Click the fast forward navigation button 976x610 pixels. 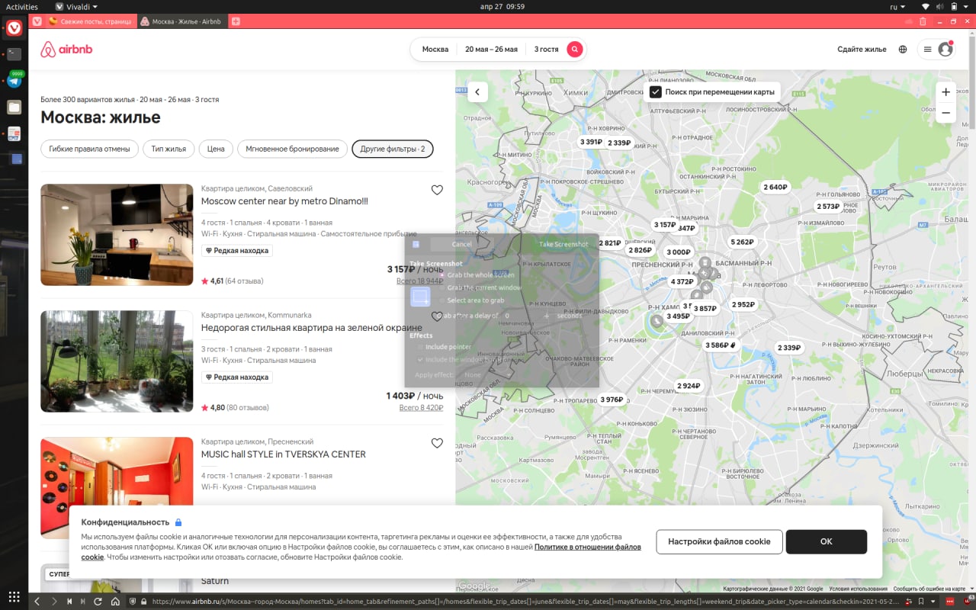84,601
